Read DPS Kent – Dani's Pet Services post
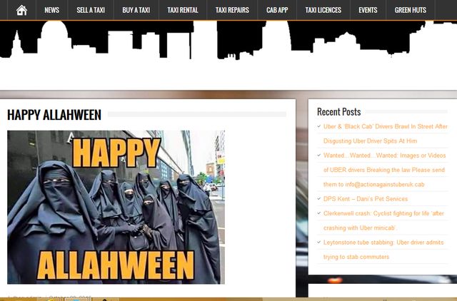Image resolution: width=457 pixels, height=301 pixels. pyautogui.click(x=366, y=199)
